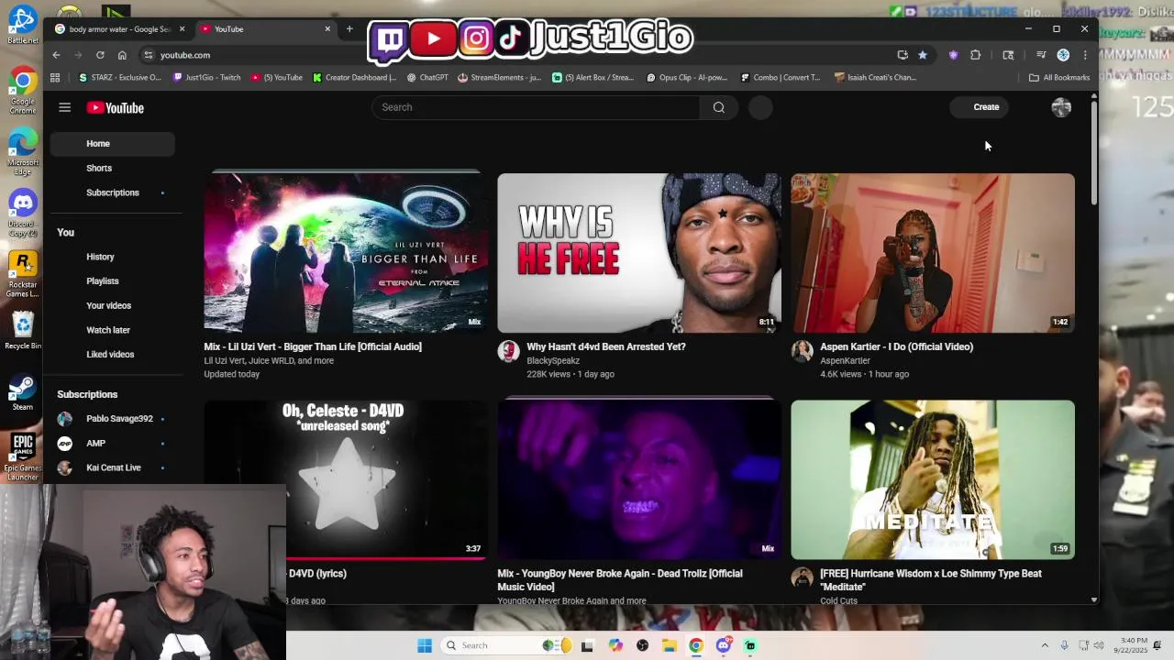Open ChatGPT bookmark
The width and height of the screenshot is (1174, 660).
(x=427, y=78)
